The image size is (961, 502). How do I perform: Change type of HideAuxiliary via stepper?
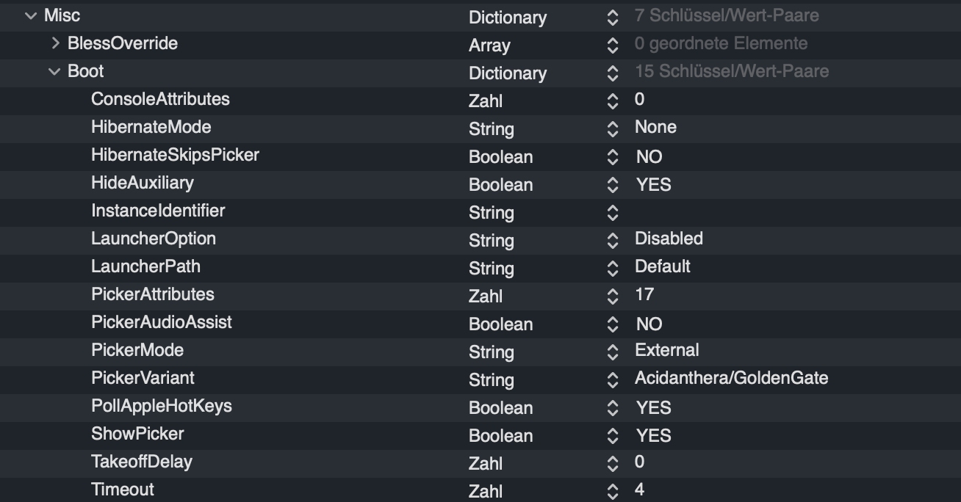613,184
